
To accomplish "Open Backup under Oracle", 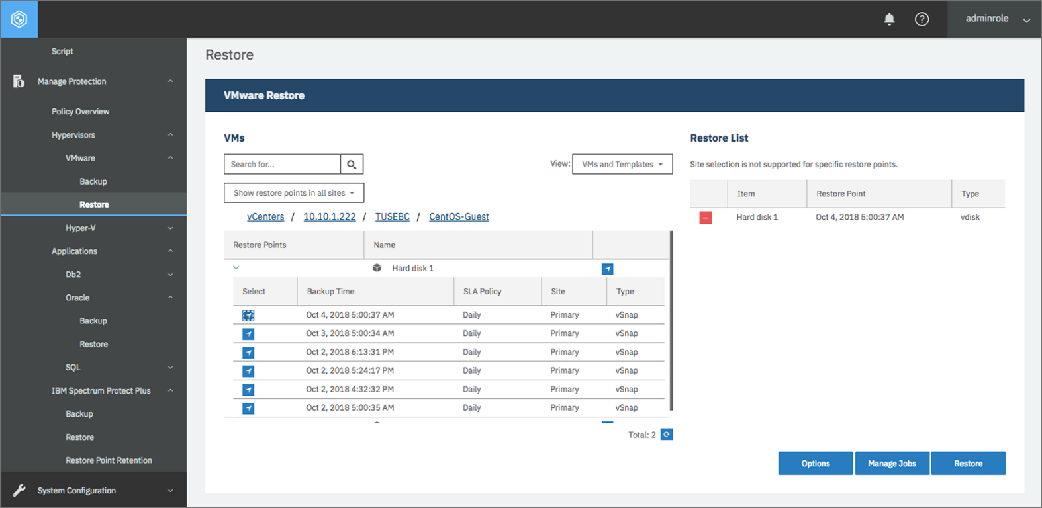I will [93, 321].
